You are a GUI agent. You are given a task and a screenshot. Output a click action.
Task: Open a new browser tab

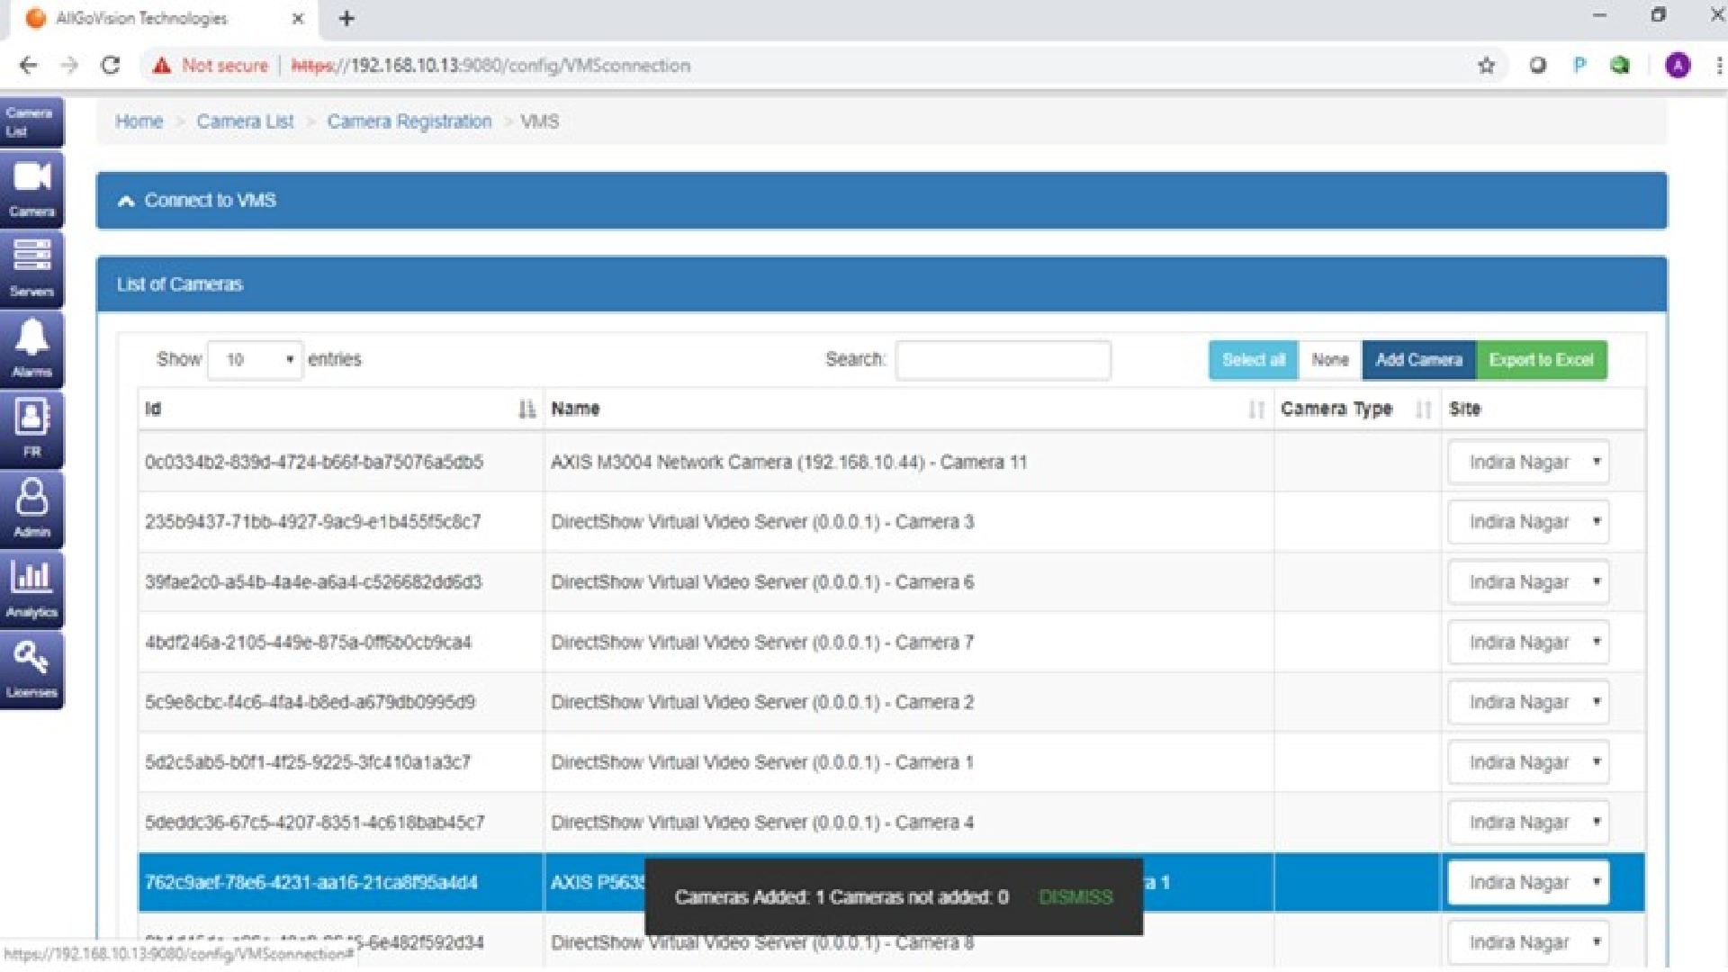click(x=346, y=18)
